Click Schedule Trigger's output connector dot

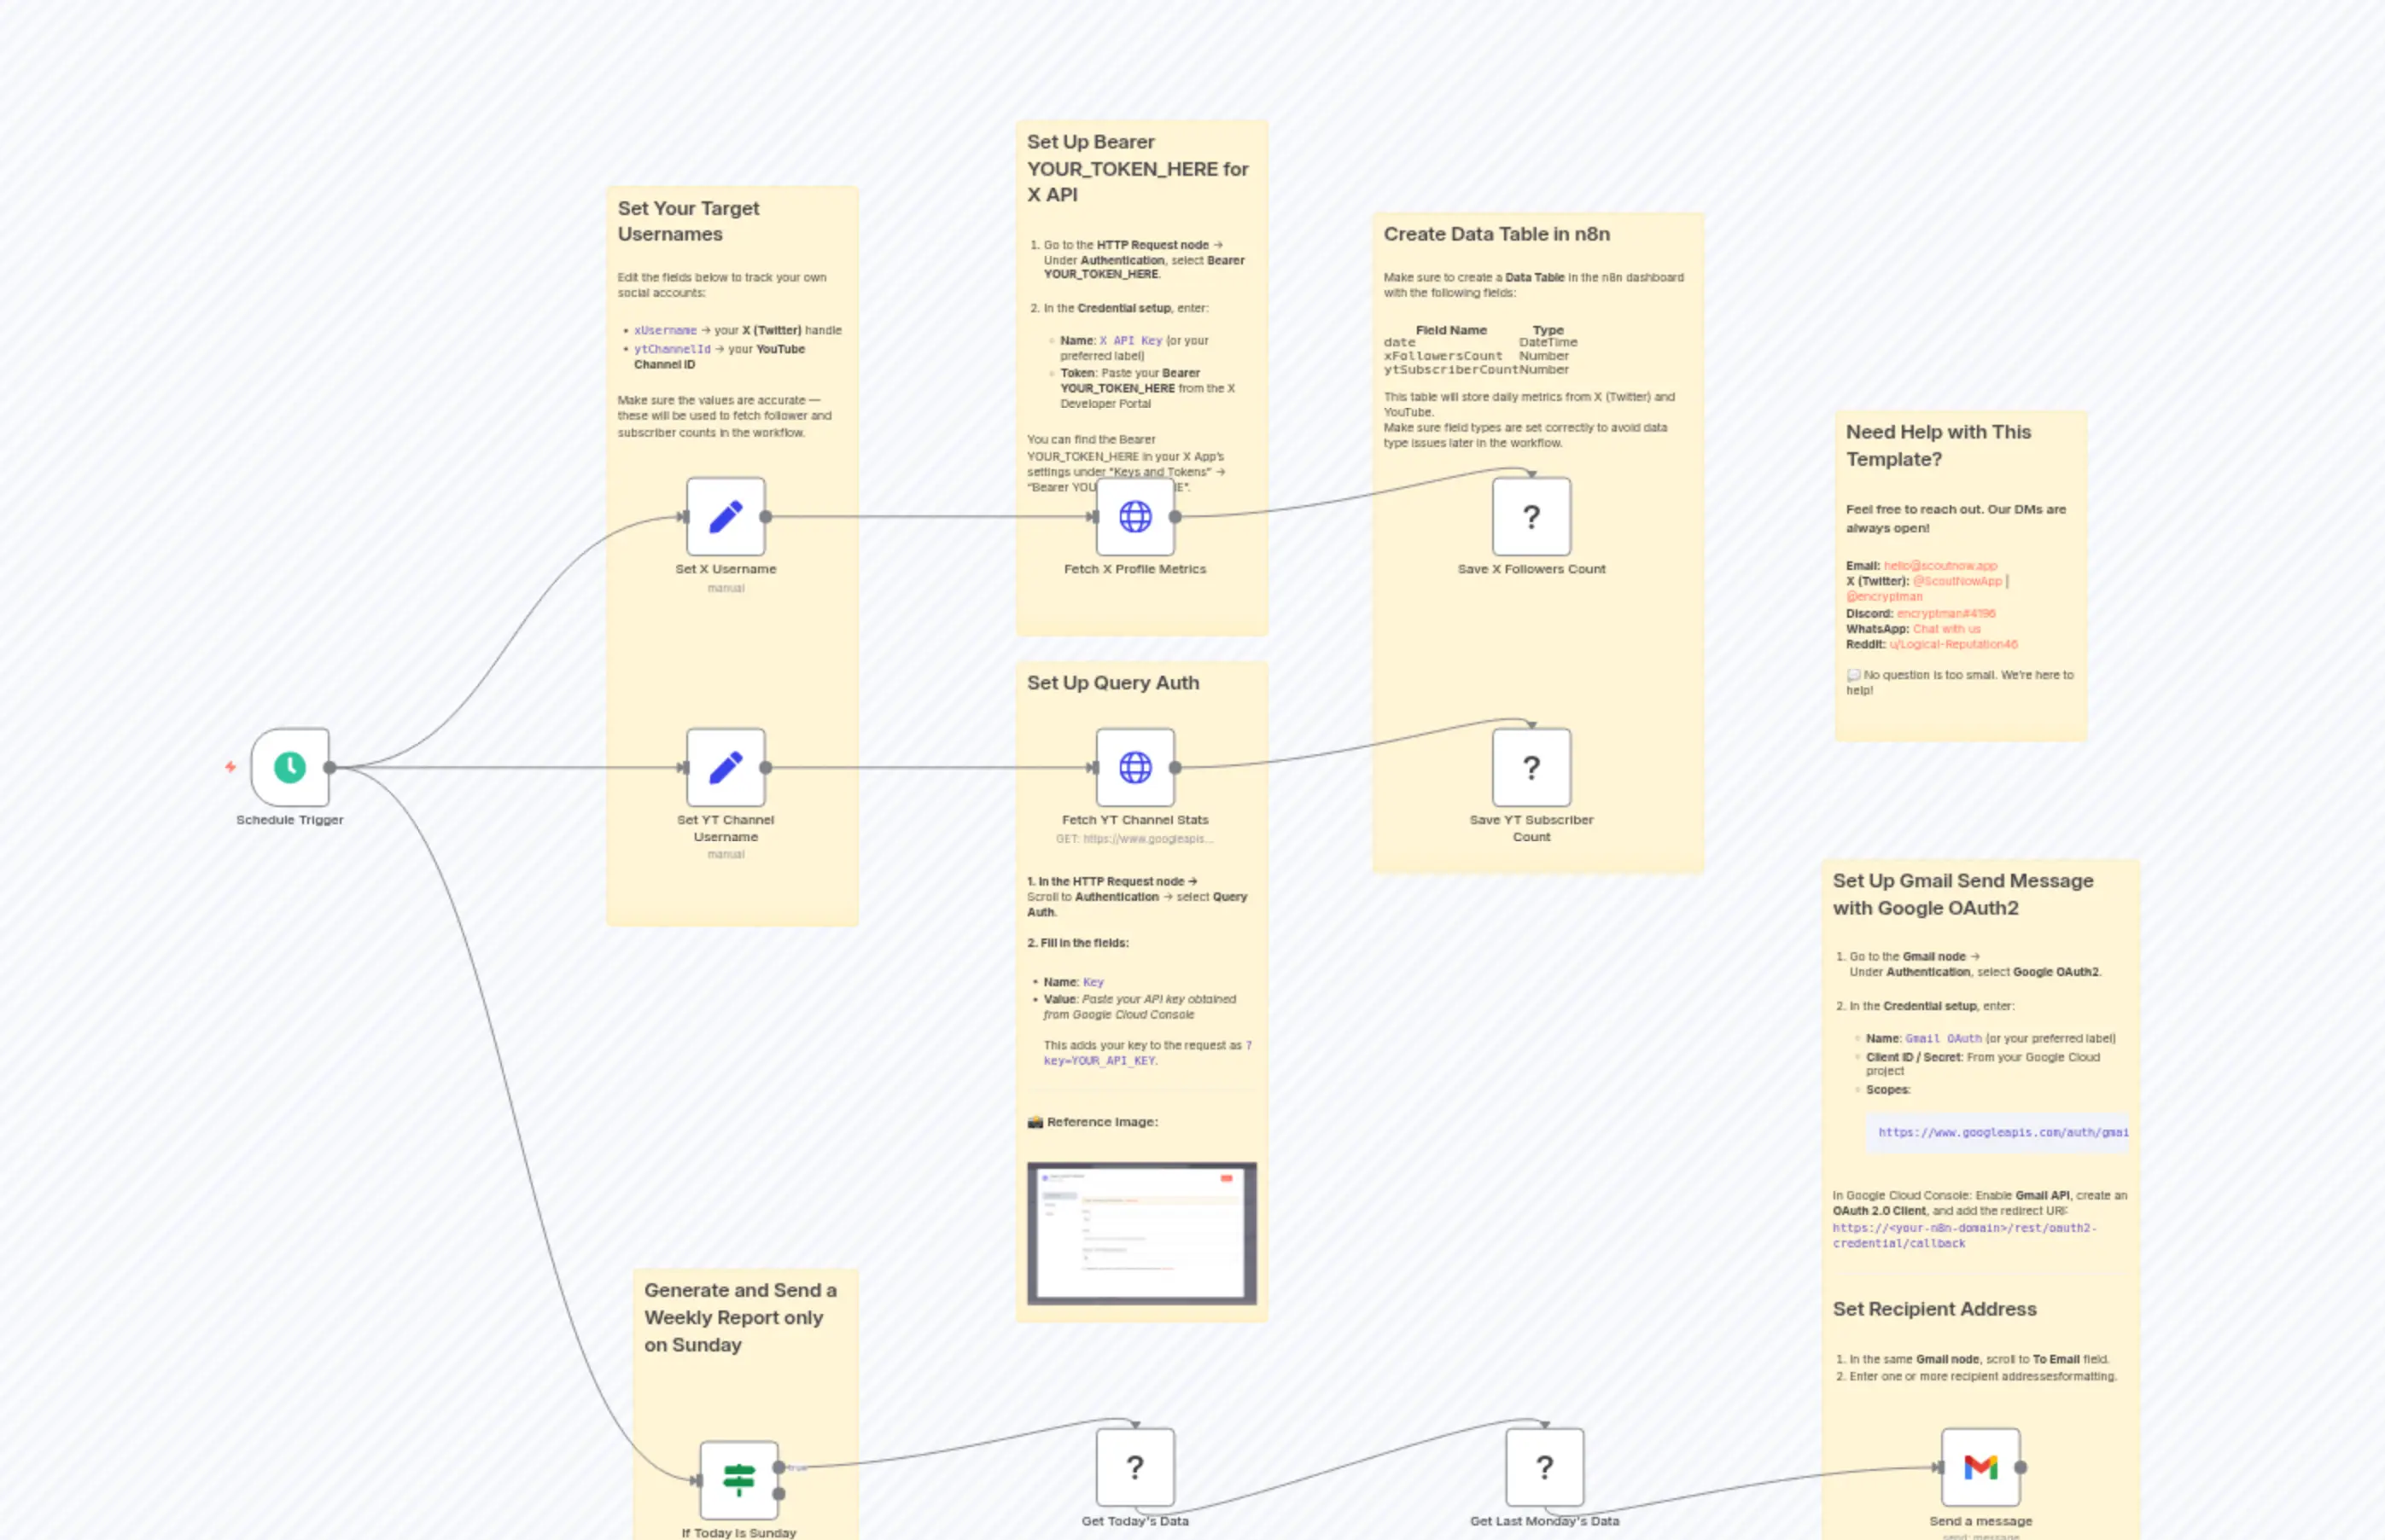(330, 767)
